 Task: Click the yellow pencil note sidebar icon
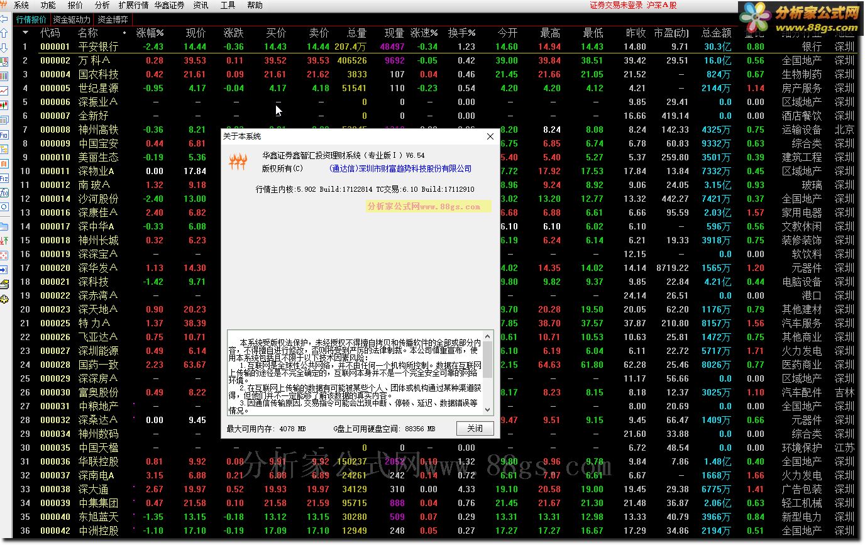pos(4,284)
